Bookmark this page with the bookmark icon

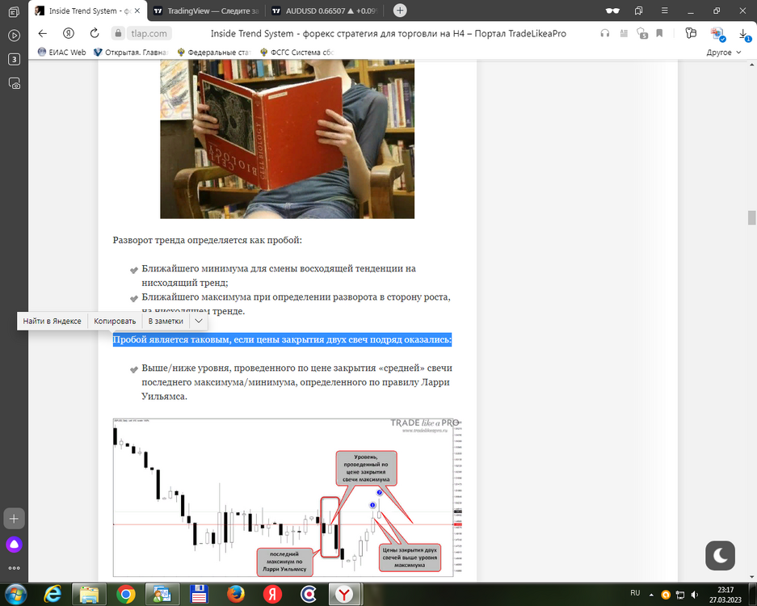[x=659, y=33]
